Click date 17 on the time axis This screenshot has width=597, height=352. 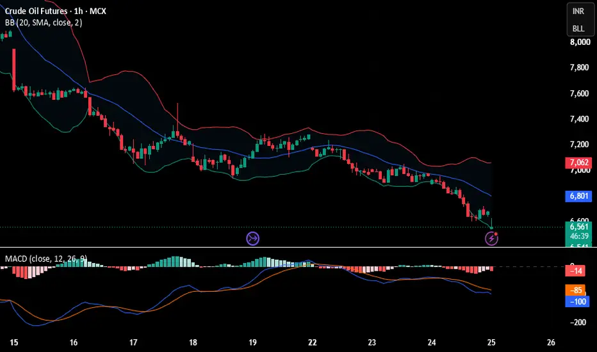[x=133, y=342]
